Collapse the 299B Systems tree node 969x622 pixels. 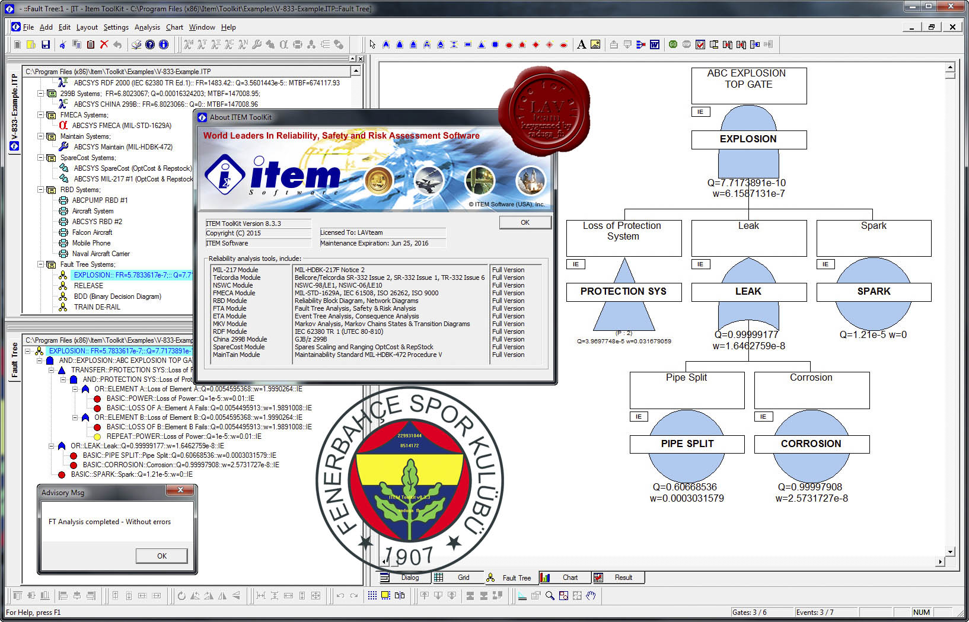(x=41, y=94)
